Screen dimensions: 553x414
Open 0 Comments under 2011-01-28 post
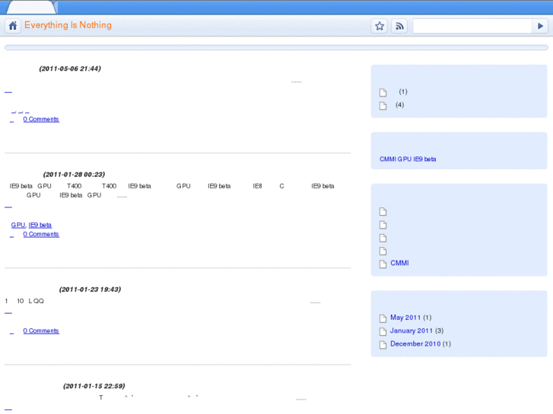coord(41,234)
